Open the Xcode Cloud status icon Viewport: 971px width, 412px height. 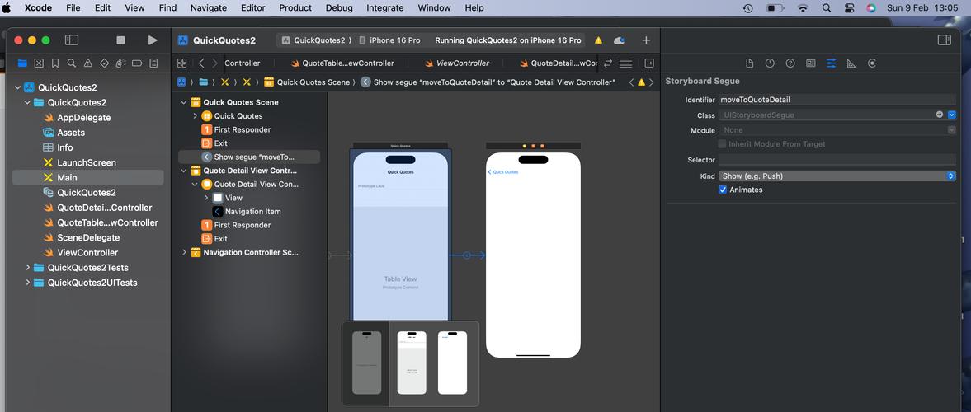(619, 40)
